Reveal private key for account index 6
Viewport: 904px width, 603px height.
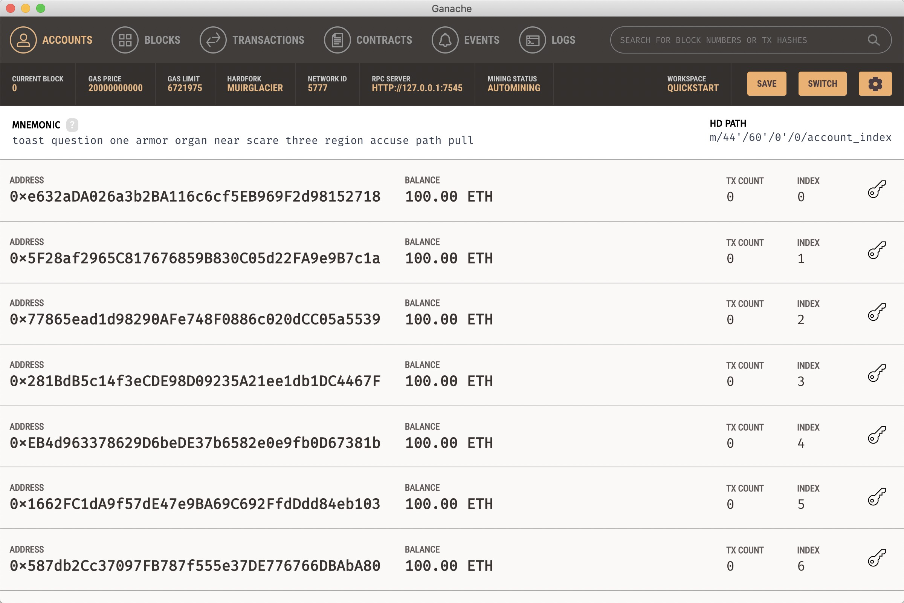[x=877, y=558]
